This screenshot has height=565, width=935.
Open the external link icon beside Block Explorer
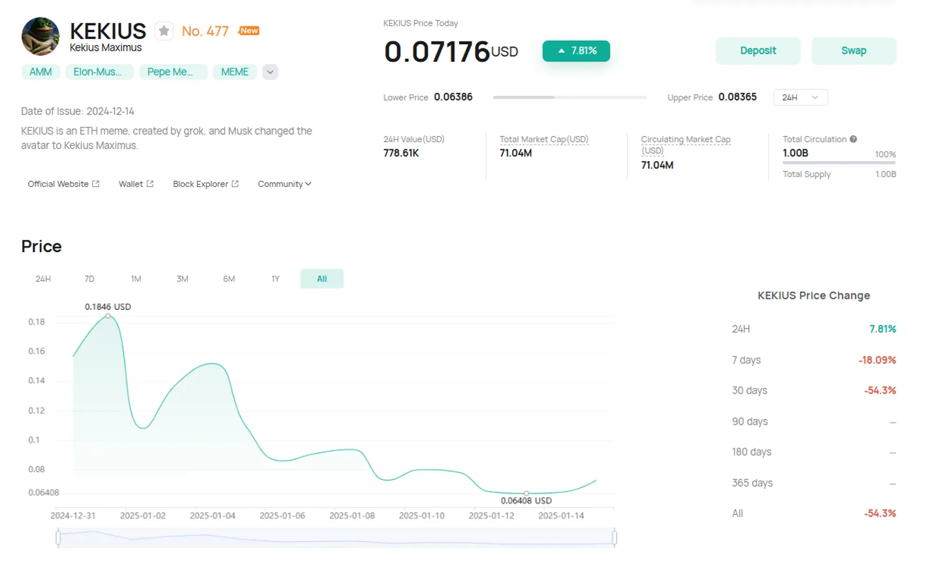coord(235,184)
